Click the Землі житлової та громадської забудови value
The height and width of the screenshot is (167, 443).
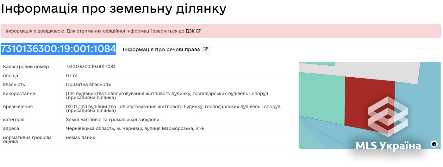113,120
